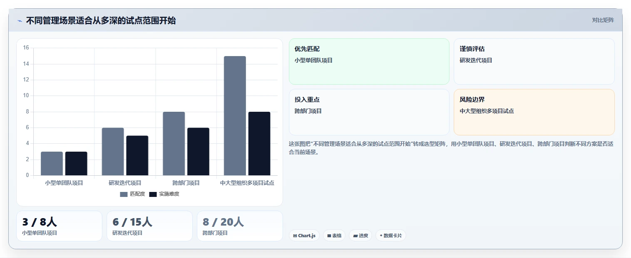The image size is (631, 258).
Task: Click the 实施难度 legend label
Action: pos(169,194)
